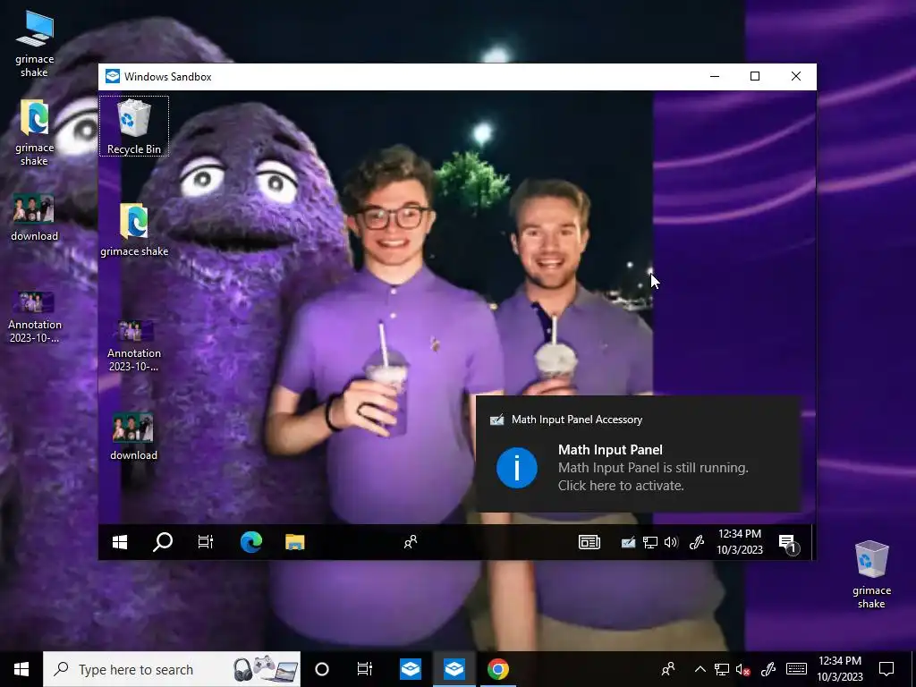Select host 'grimace shake' recycle bin icon

click(x=871, y=575)
